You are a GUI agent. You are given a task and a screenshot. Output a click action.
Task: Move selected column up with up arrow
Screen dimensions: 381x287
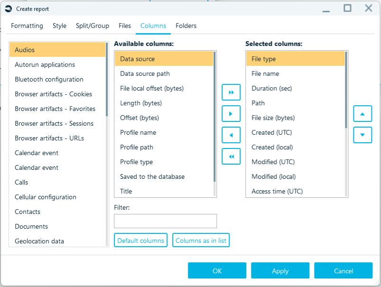tap(362, 113)
